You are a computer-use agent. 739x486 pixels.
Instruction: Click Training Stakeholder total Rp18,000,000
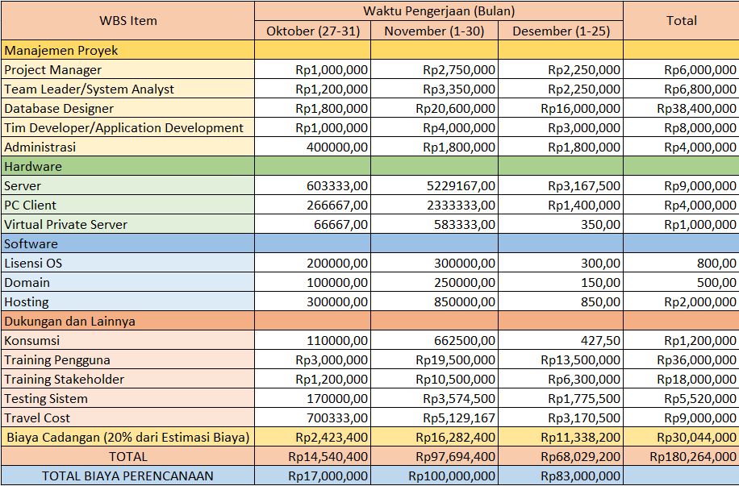coord(681,378)
